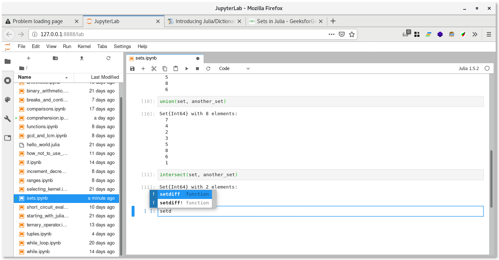Image resolution: width=499 pixels, height=260 pixels.
Task: Run the current notebook cell
Action: (187, 68)
